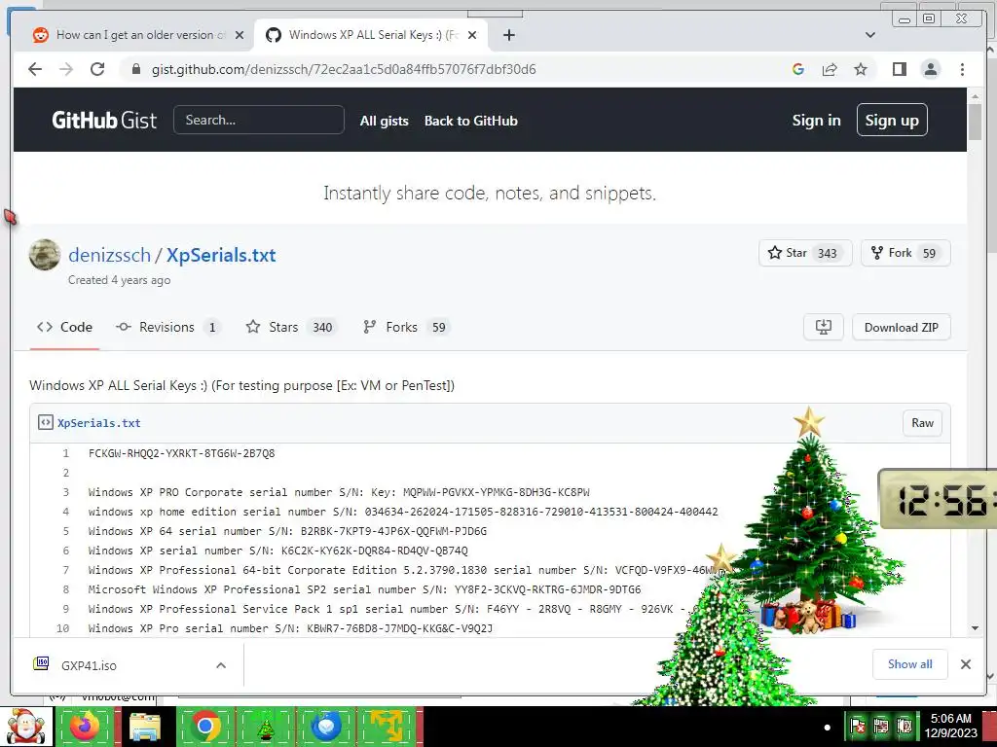Viewport: 997px width, 747px height.
Task: View the Raw file
Action: pyautogui.click(x=922, y=423)
